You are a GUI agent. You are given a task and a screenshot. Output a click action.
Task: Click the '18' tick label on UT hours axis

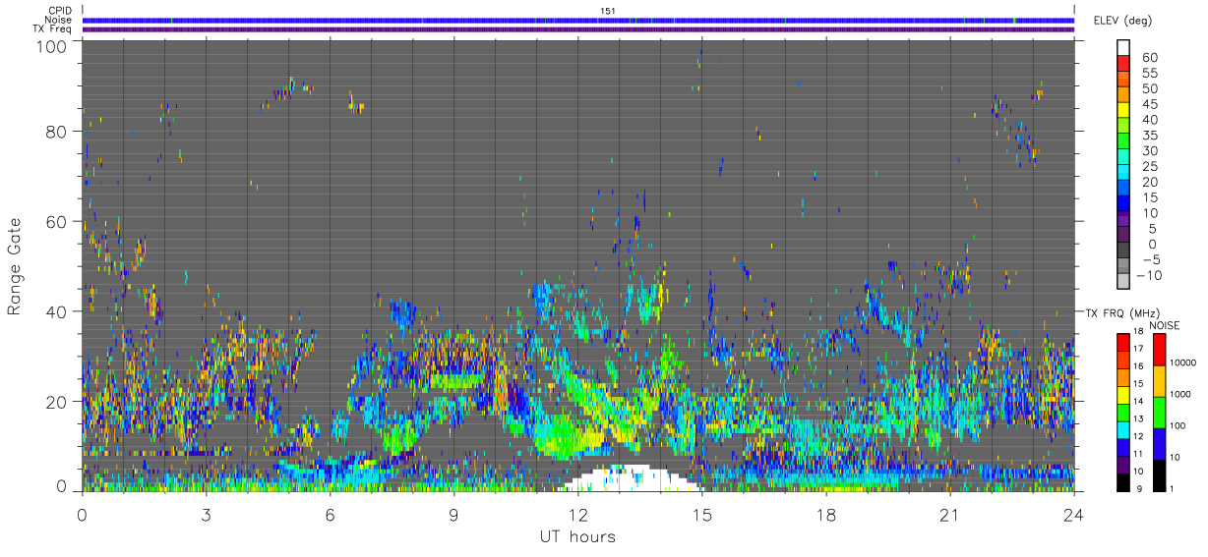[x=825, y=514]
